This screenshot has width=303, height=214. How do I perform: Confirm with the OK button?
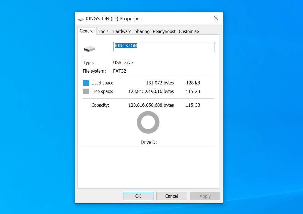[x=138, y=196]
